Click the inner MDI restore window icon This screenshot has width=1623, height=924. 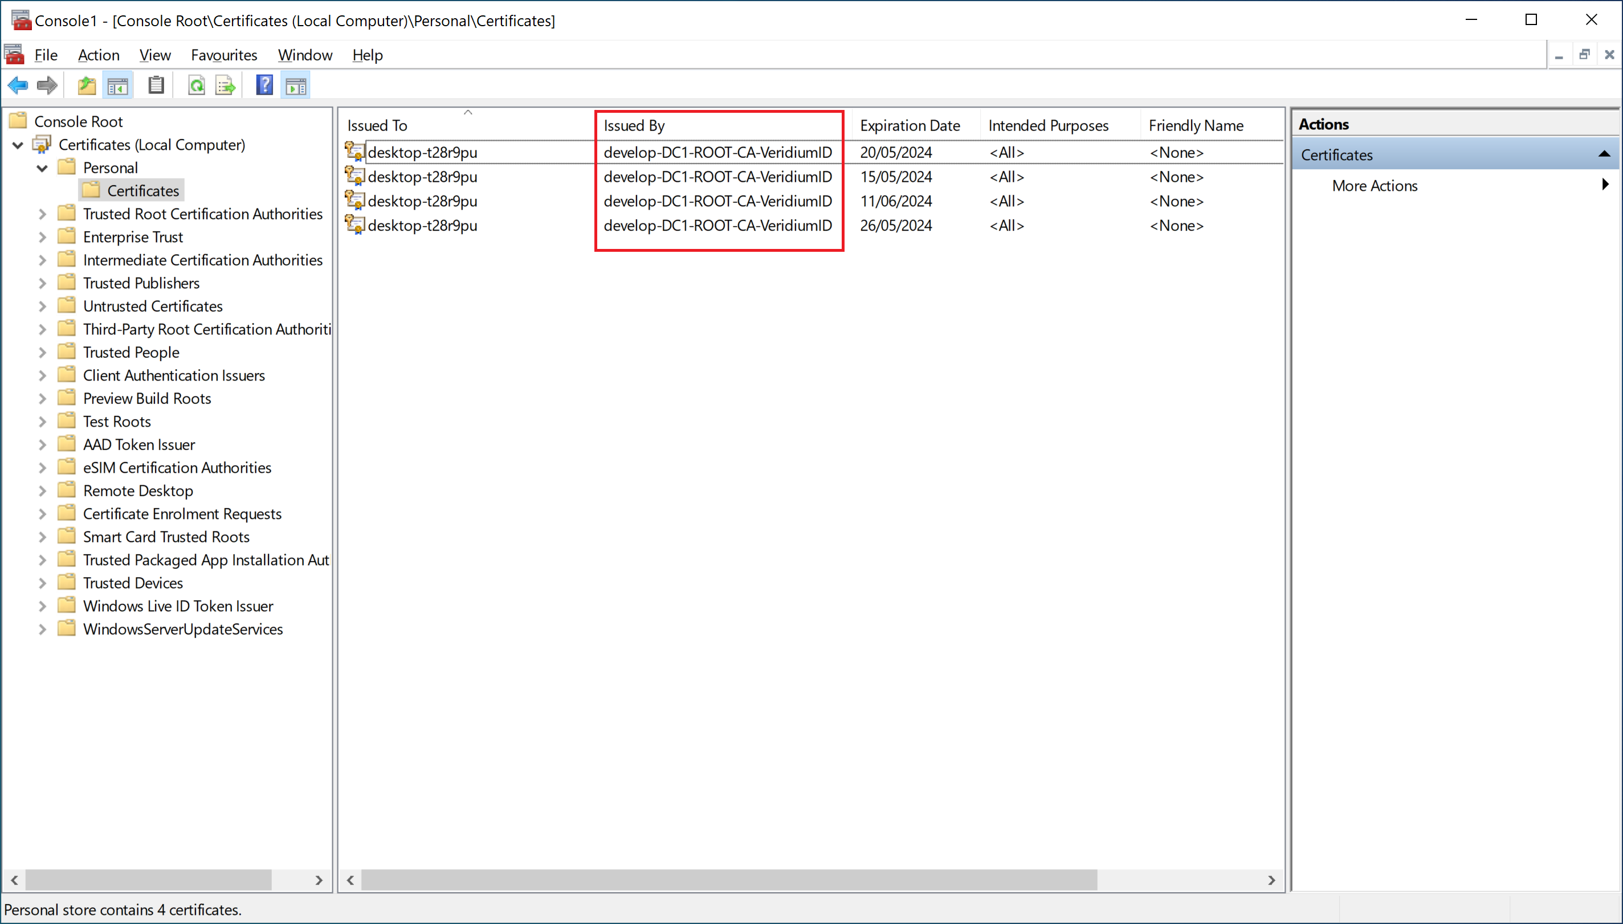click(x=1584, y=55)
